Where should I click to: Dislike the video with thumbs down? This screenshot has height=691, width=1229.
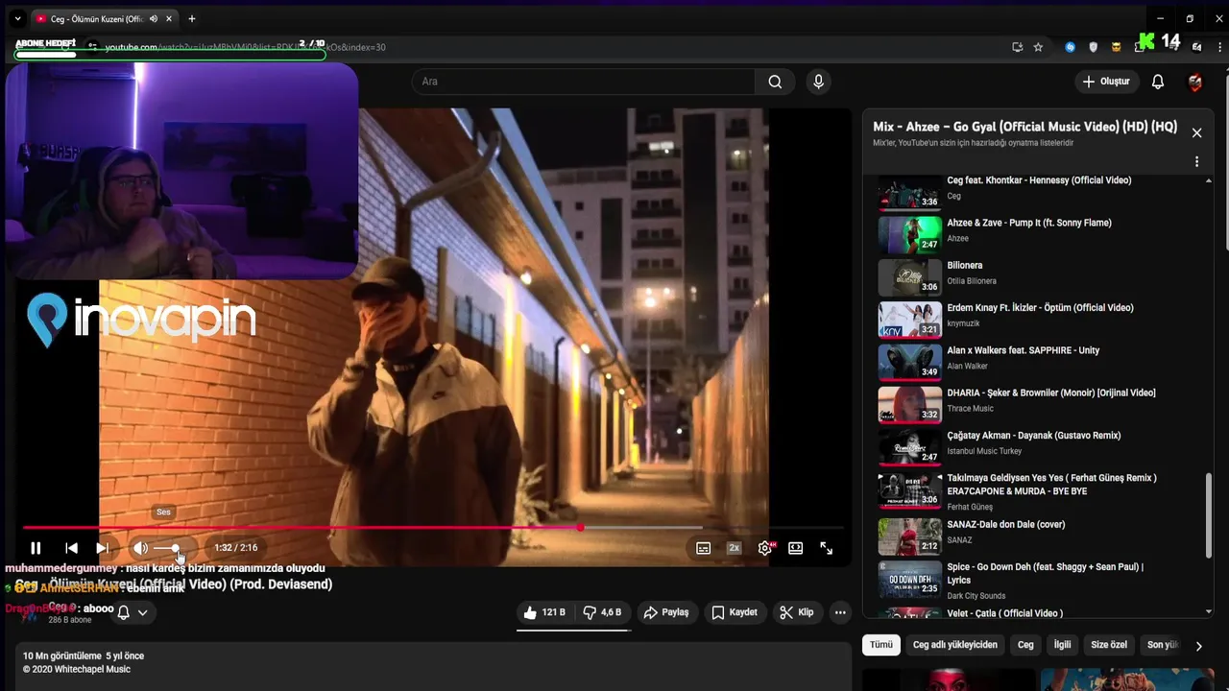pos(603,612)
